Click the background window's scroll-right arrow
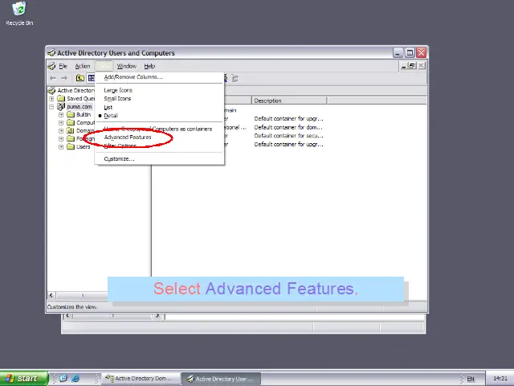514x386 pixels. (x=157, y=316)
